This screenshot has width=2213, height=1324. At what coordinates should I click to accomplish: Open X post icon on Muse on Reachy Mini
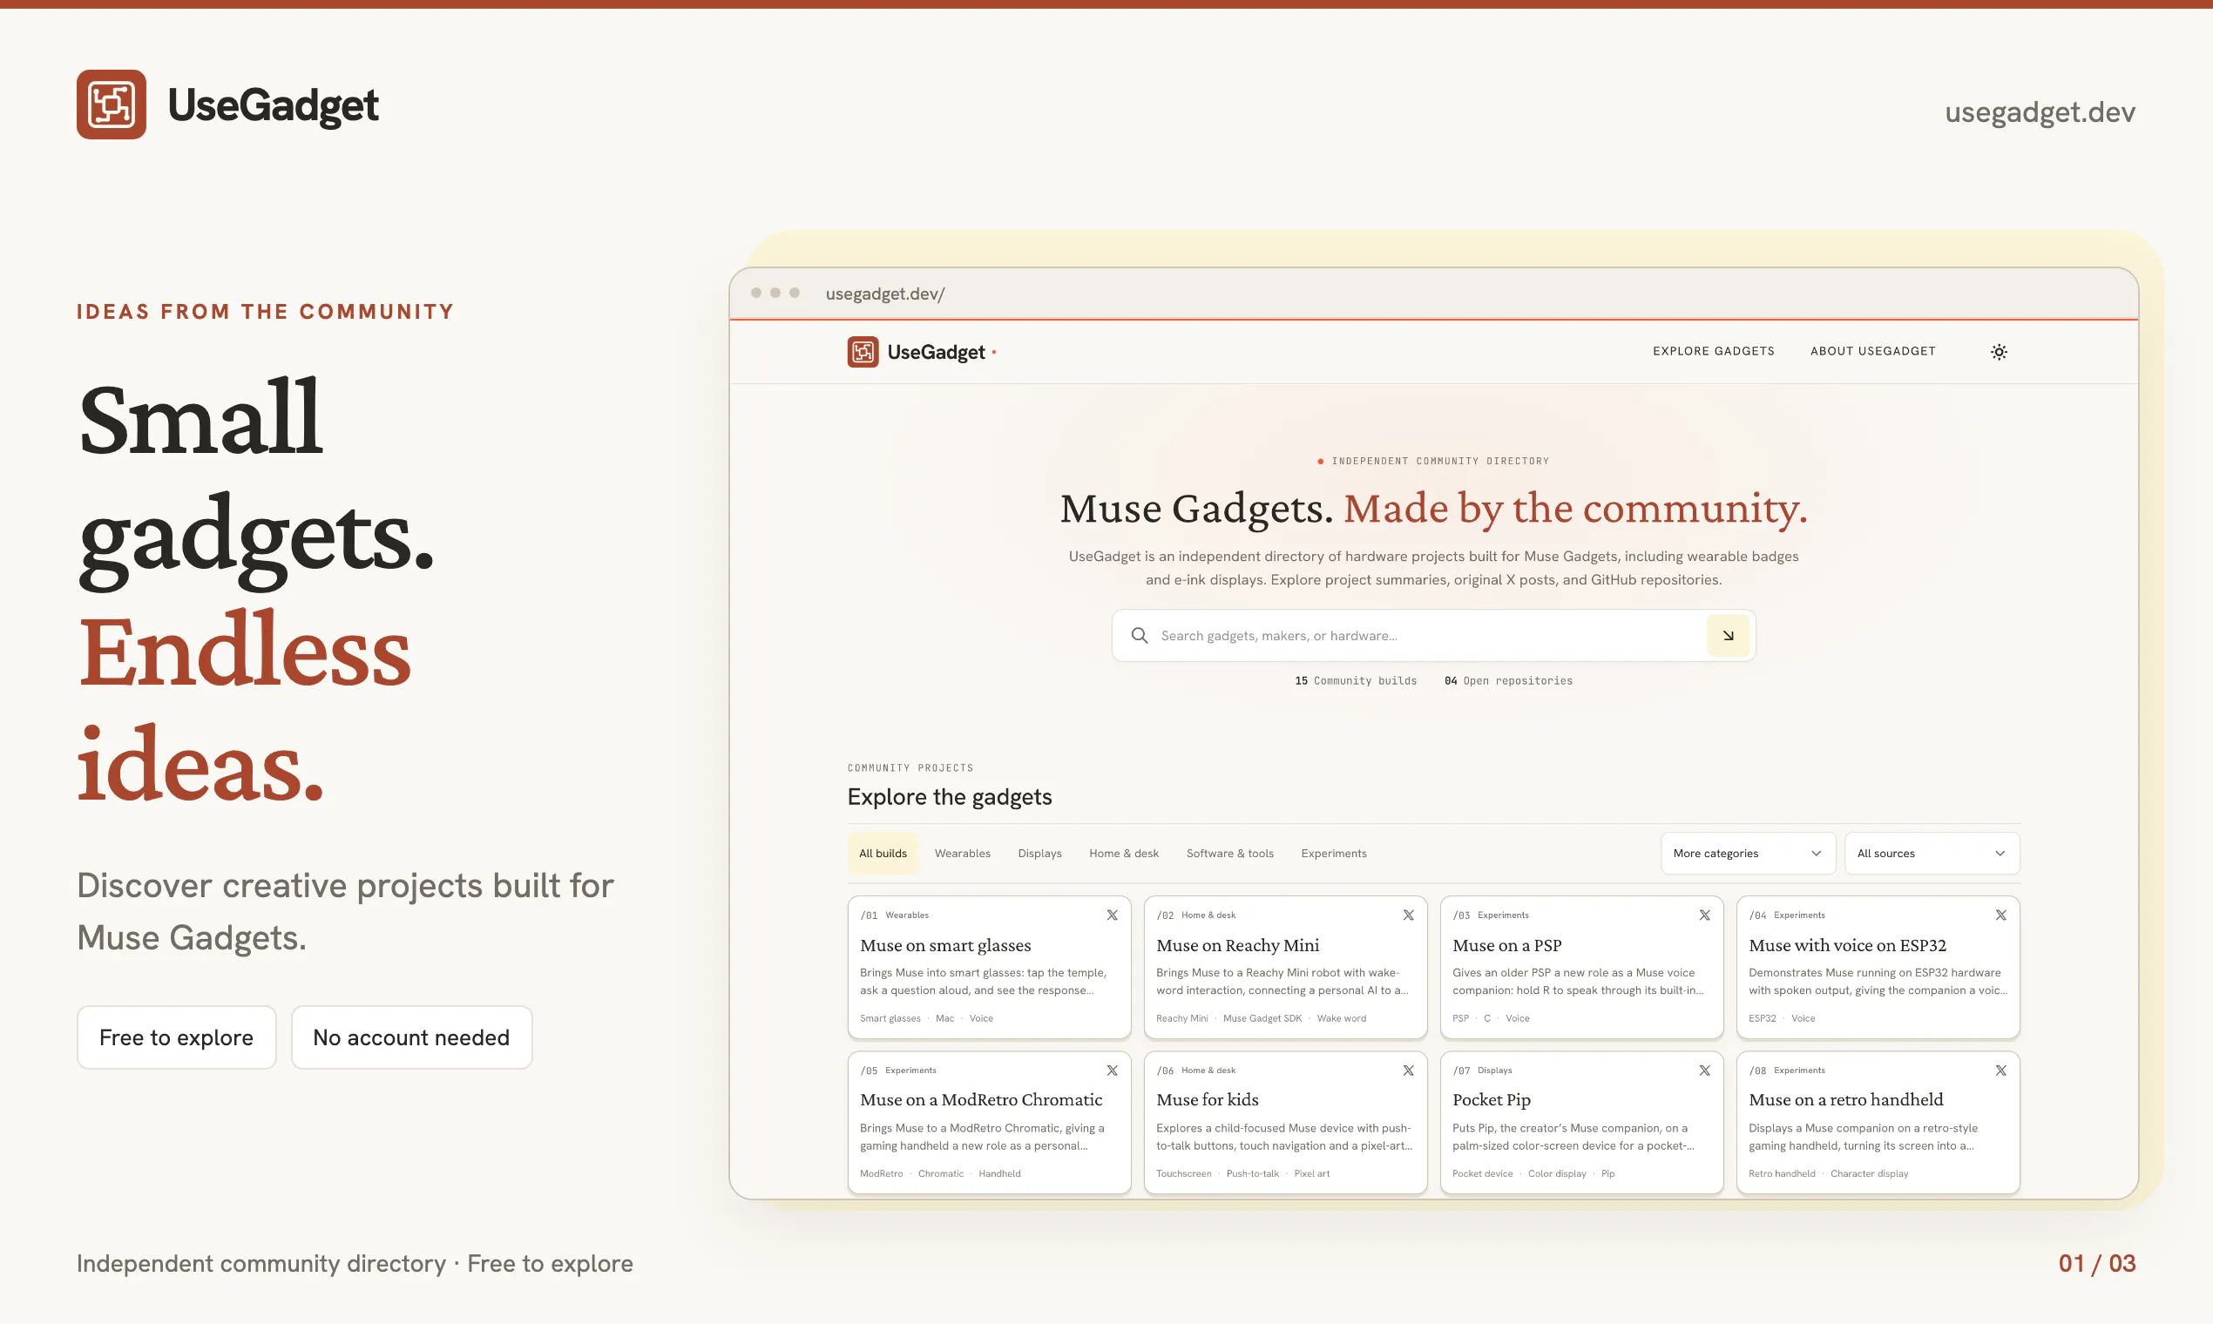pyautogui.click(x=1408, y=915)
